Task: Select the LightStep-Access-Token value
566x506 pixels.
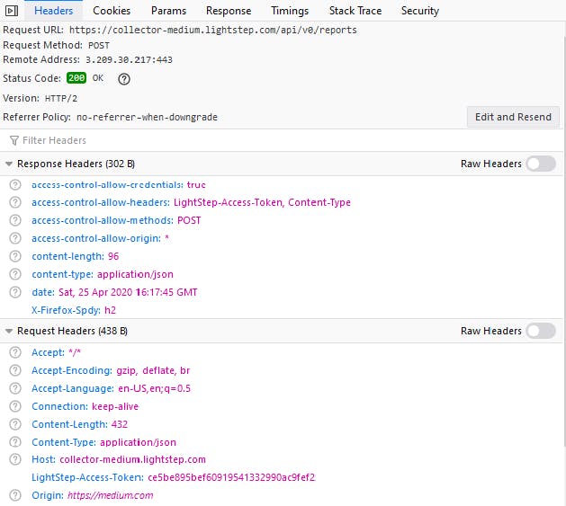Action: 231,477
